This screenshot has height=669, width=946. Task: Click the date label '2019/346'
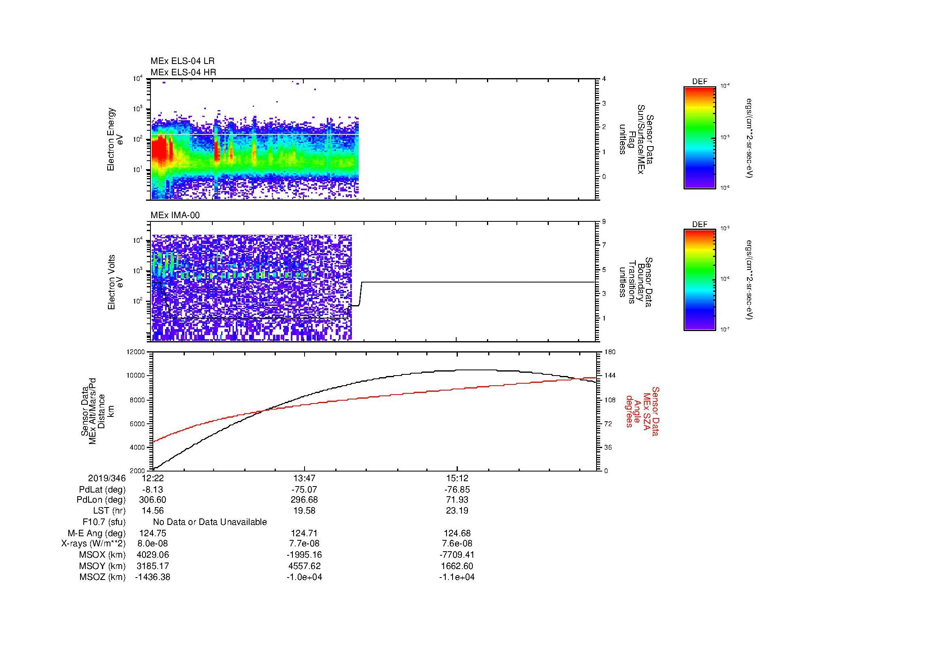click(x=107, y=478)
